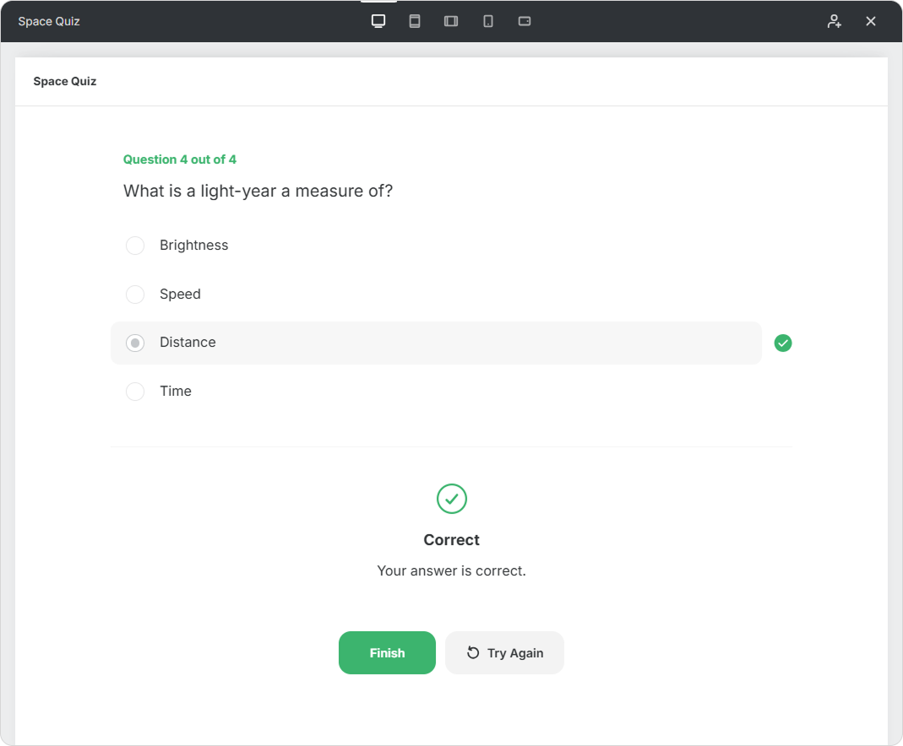This screenshot has height=746, width=903.
Task: Switch to tablet landscape preview
Action: (451, 21)
